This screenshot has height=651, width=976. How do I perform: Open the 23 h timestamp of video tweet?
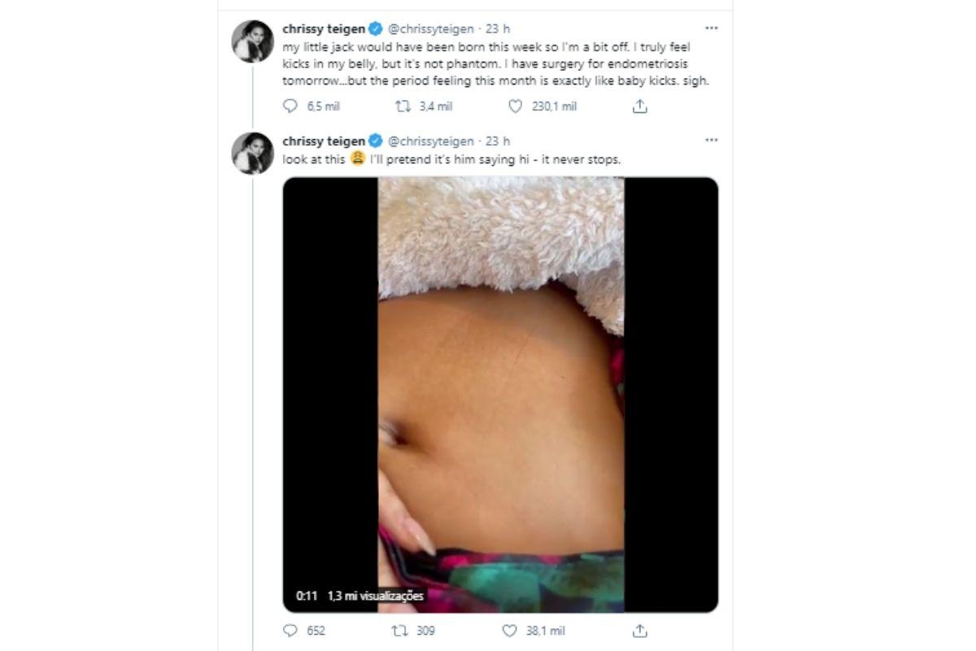[498, 141]
